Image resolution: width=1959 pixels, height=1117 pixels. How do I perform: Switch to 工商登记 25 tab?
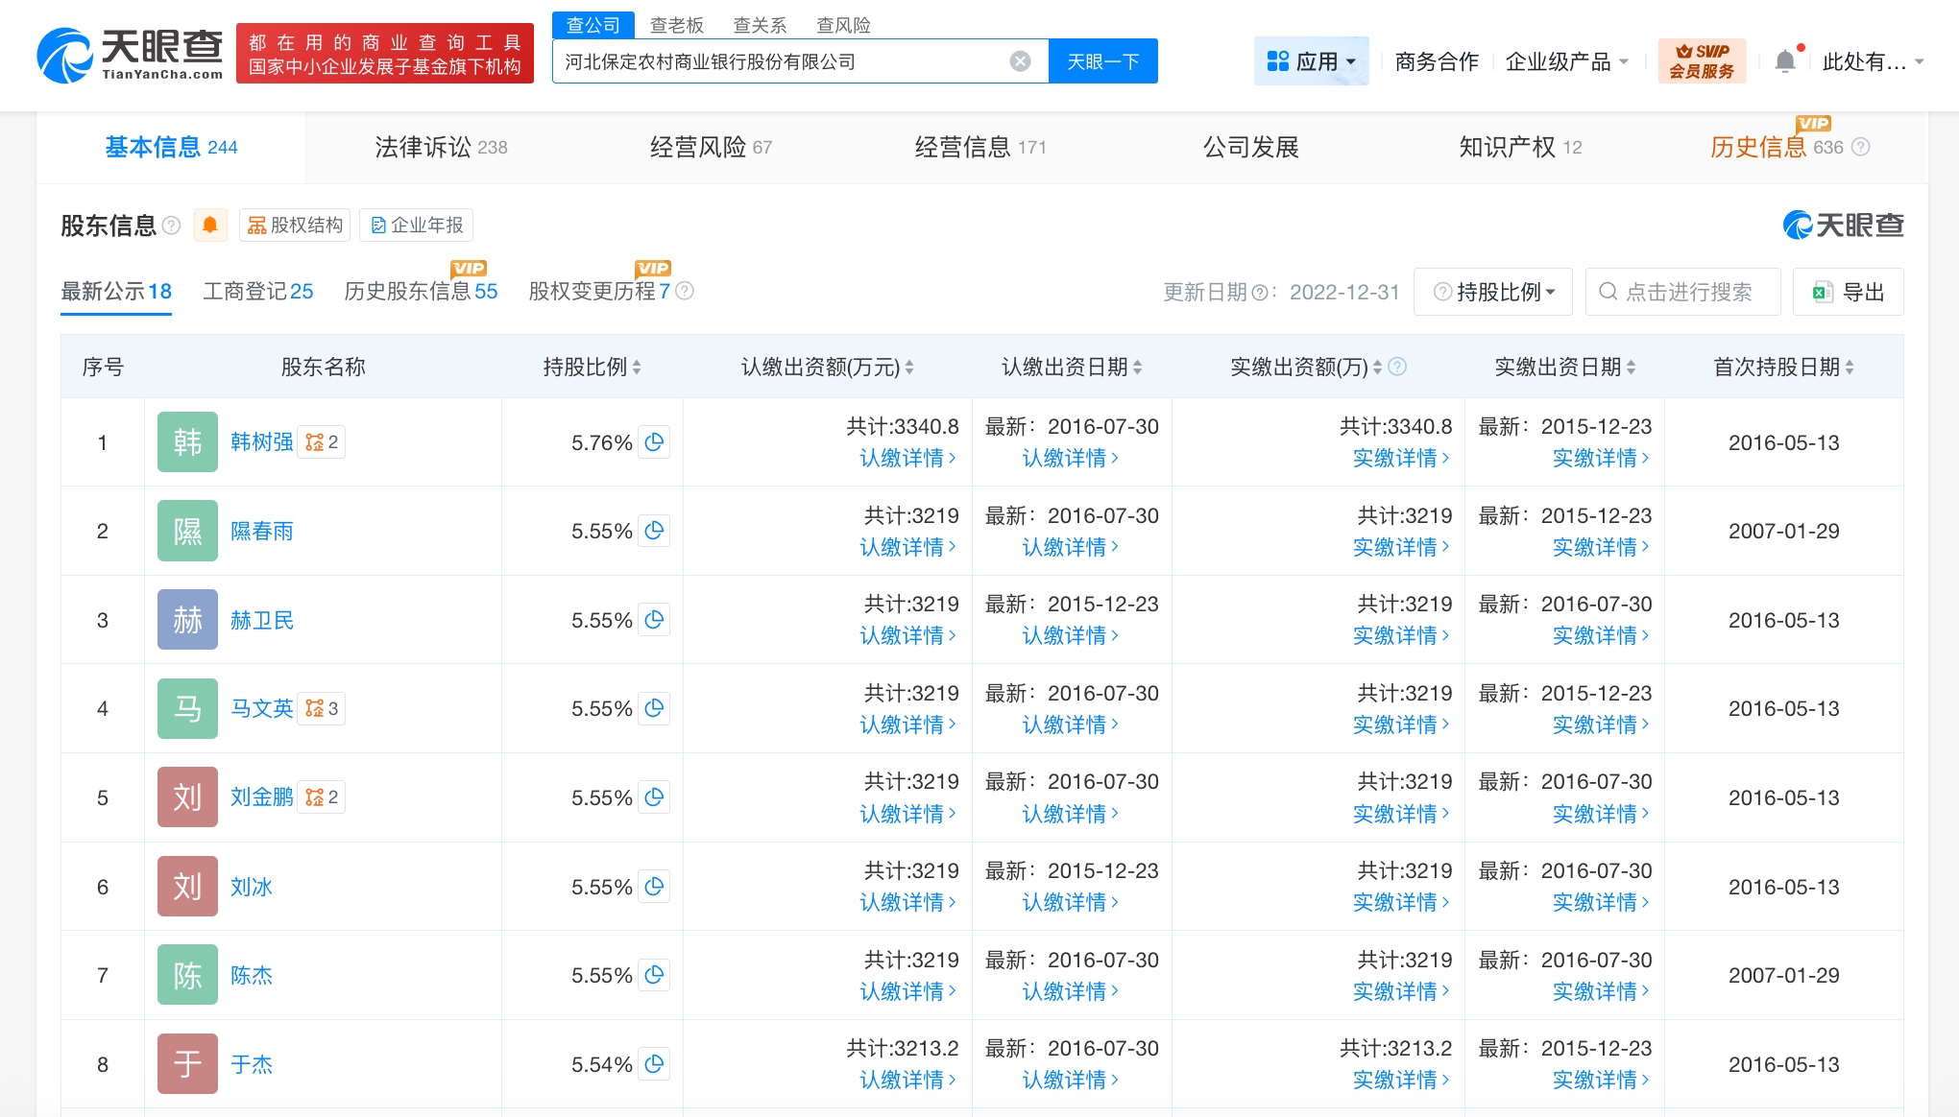257,291
